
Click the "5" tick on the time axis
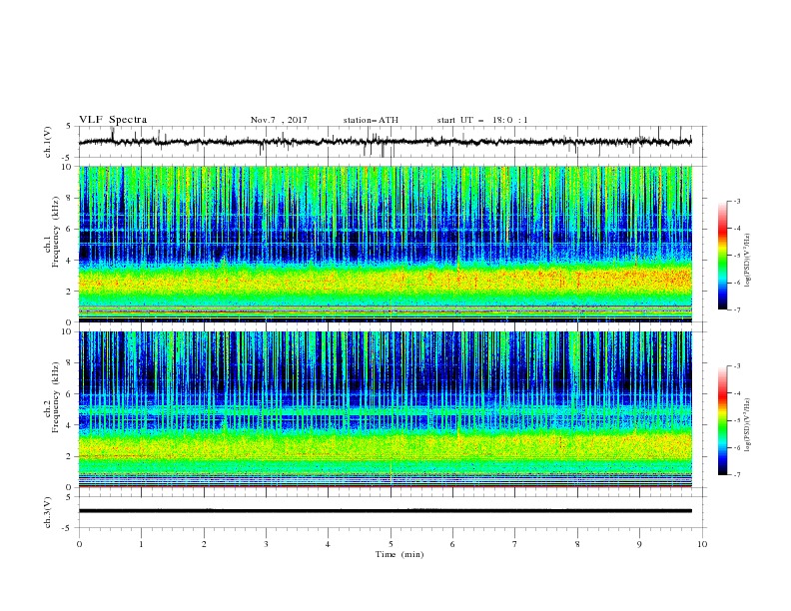pos(391,544)
